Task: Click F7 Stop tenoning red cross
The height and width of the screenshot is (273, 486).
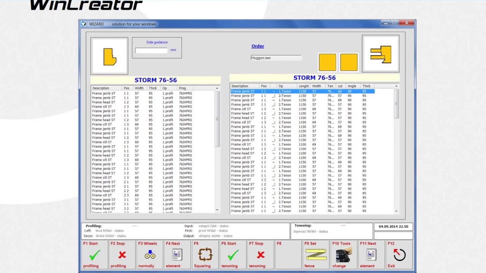Action: [260, 255]
